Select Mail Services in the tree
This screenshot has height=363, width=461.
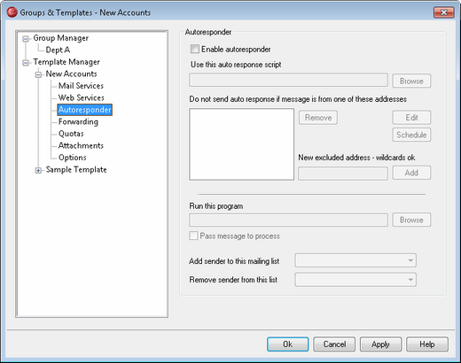pos(81,86)
